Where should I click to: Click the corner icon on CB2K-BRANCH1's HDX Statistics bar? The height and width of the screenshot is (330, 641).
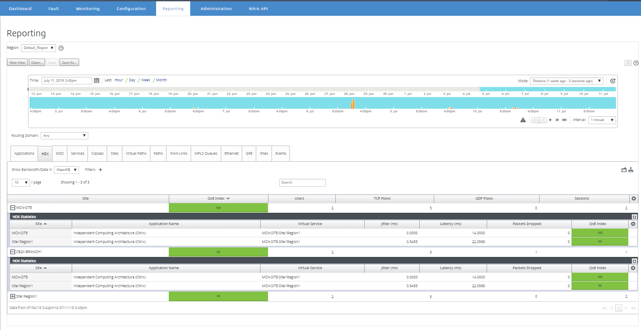(634, 261)
